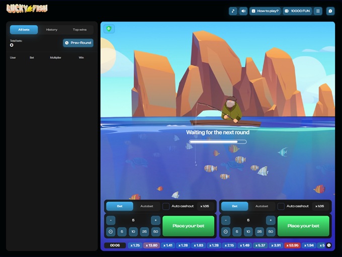Screen dimensions: 342x257
Task: Increase the left bet amount with plus
Action: pyautogui.click(x=155, y=220)
